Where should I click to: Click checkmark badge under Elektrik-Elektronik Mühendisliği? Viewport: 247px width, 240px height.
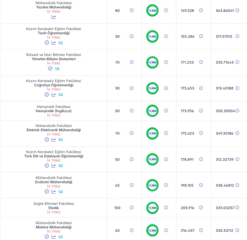point(47,139)
